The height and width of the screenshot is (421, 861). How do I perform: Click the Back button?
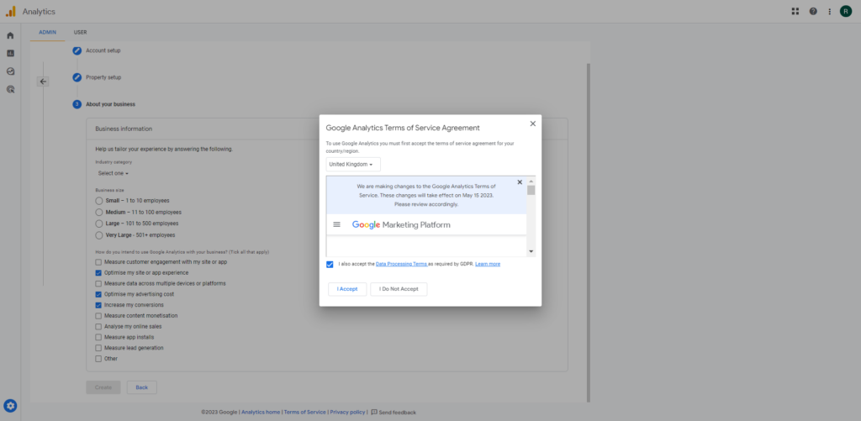coord(141,387)
